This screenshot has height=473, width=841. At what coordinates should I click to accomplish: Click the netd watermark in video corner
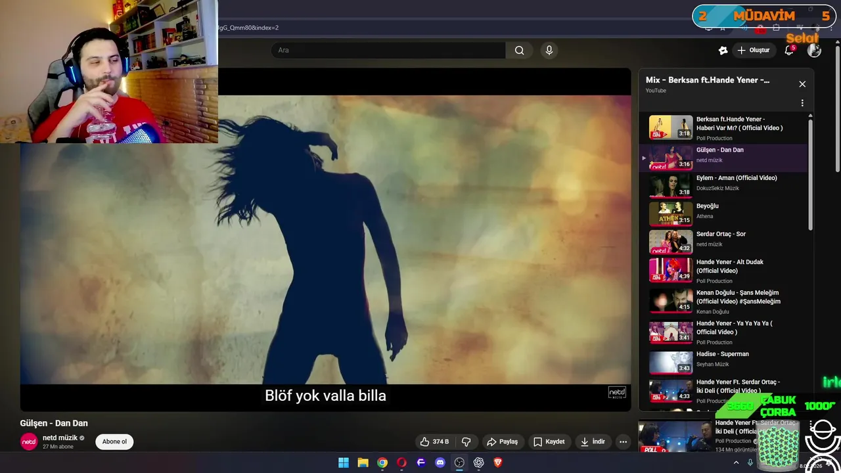coord(617,393)
